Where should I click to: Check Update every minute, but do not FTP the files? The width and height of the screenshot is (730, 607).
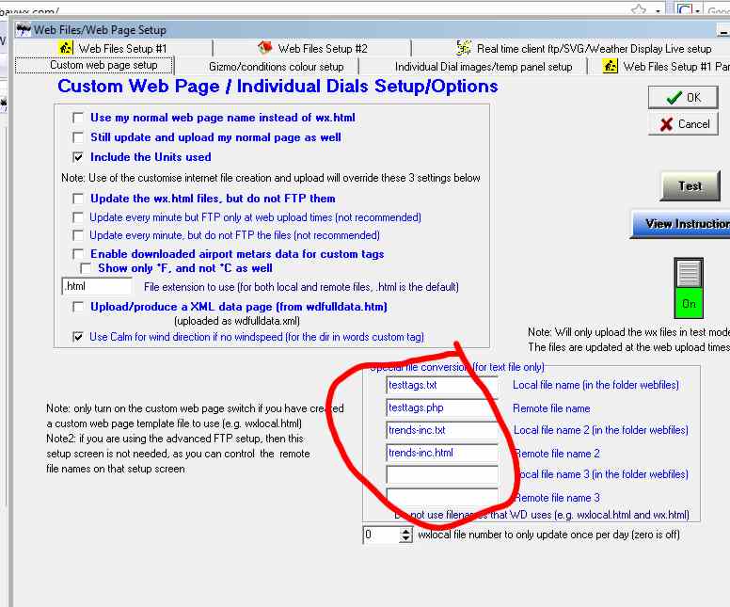point(78,235)
